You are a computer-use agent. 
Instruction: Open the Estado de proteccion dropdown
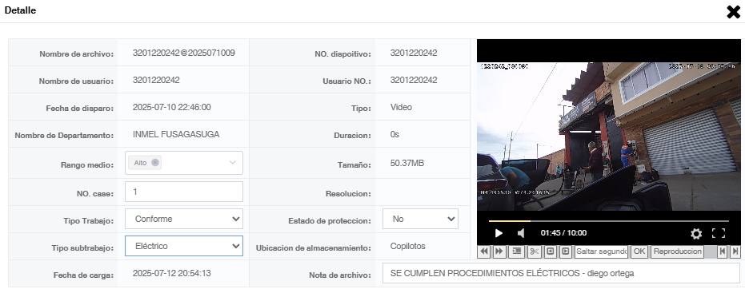pos(420,219)
